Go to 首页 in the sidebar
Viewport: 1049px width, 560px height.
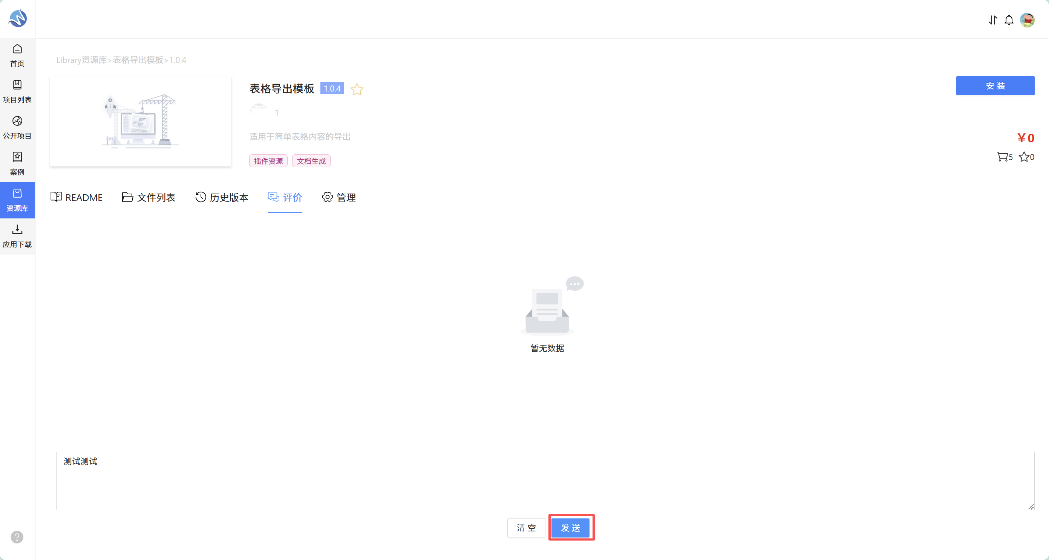tap(17, 56)
